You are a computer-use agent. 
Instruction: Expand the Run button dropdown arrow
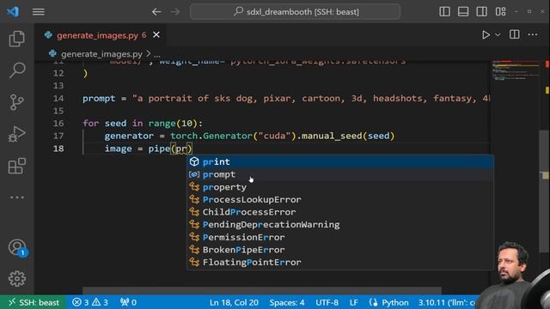click(498, 34)
